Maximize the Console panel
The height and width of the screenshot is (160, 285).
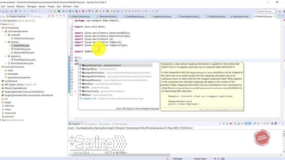(x=283, y=124)
